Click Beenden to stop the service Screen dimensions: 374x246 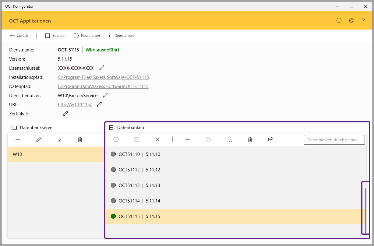point(56,36)
